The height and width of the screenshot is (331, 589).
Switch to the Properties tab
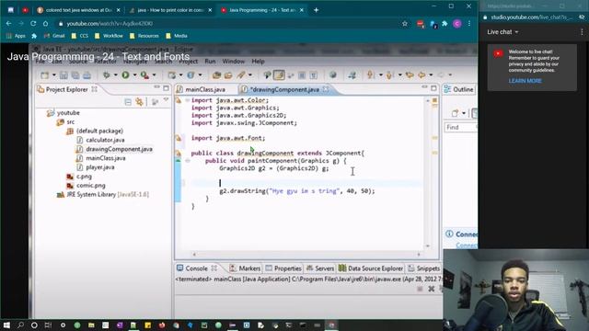(x=283, y=268)
